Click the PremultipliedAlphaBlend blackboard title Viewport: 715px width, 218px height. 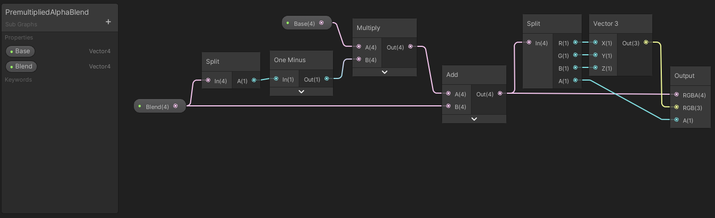coord(47,12)
